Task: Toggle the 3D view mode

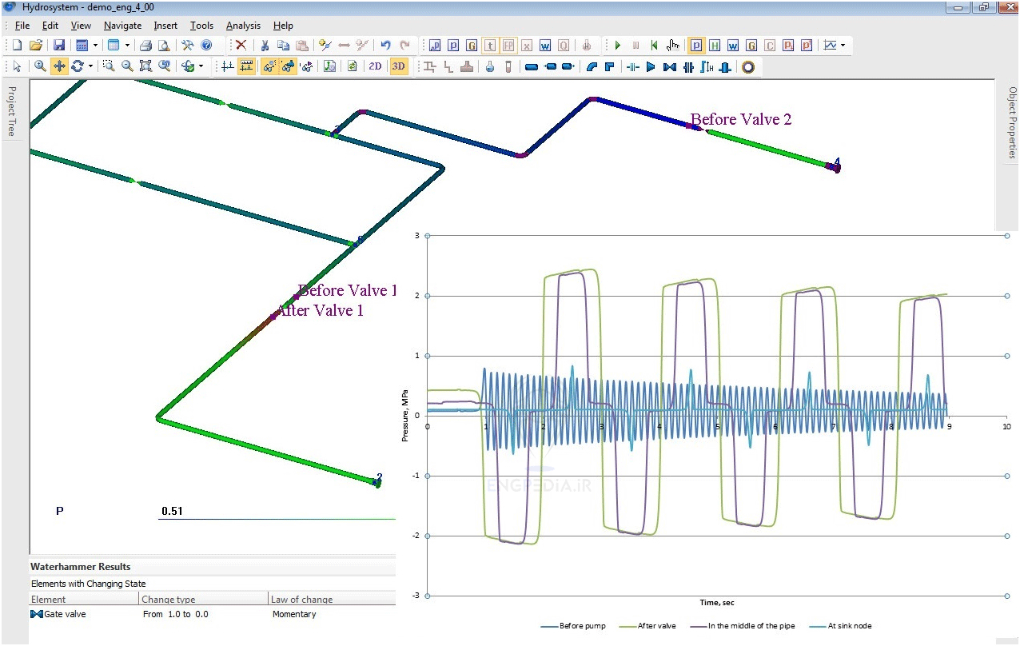Action: click(x=398, y=66)
